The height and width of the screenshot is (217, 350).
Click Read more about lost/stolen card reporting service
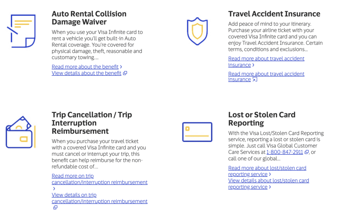coord(267,171)
